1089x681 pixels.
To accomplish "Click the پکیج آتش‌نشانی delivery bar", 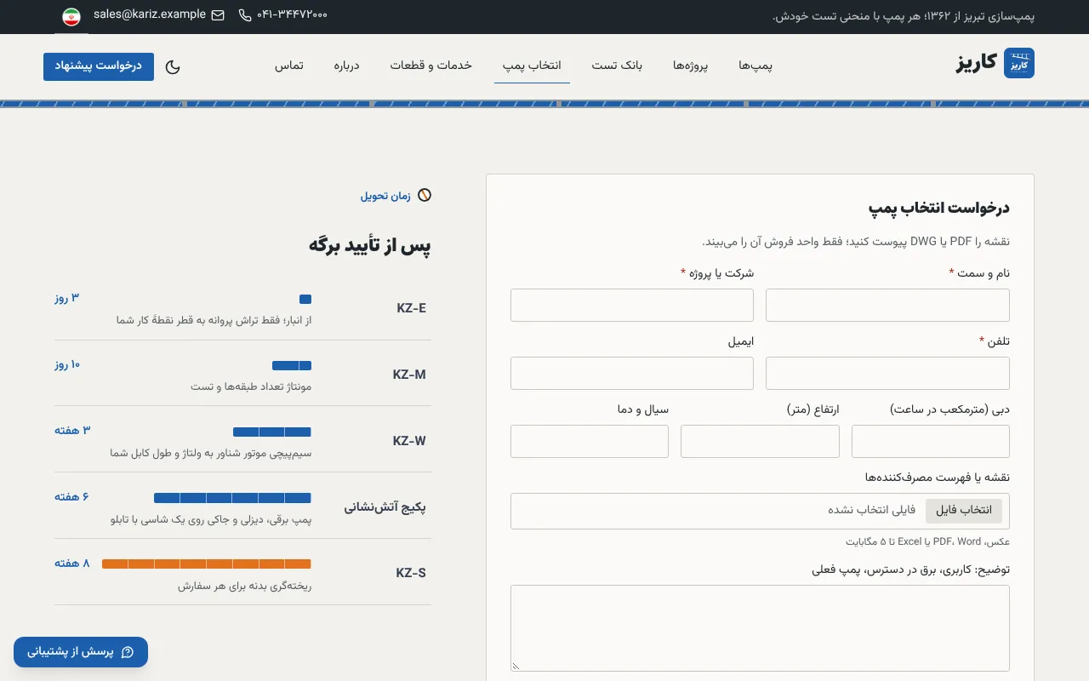I will point(232,498).
